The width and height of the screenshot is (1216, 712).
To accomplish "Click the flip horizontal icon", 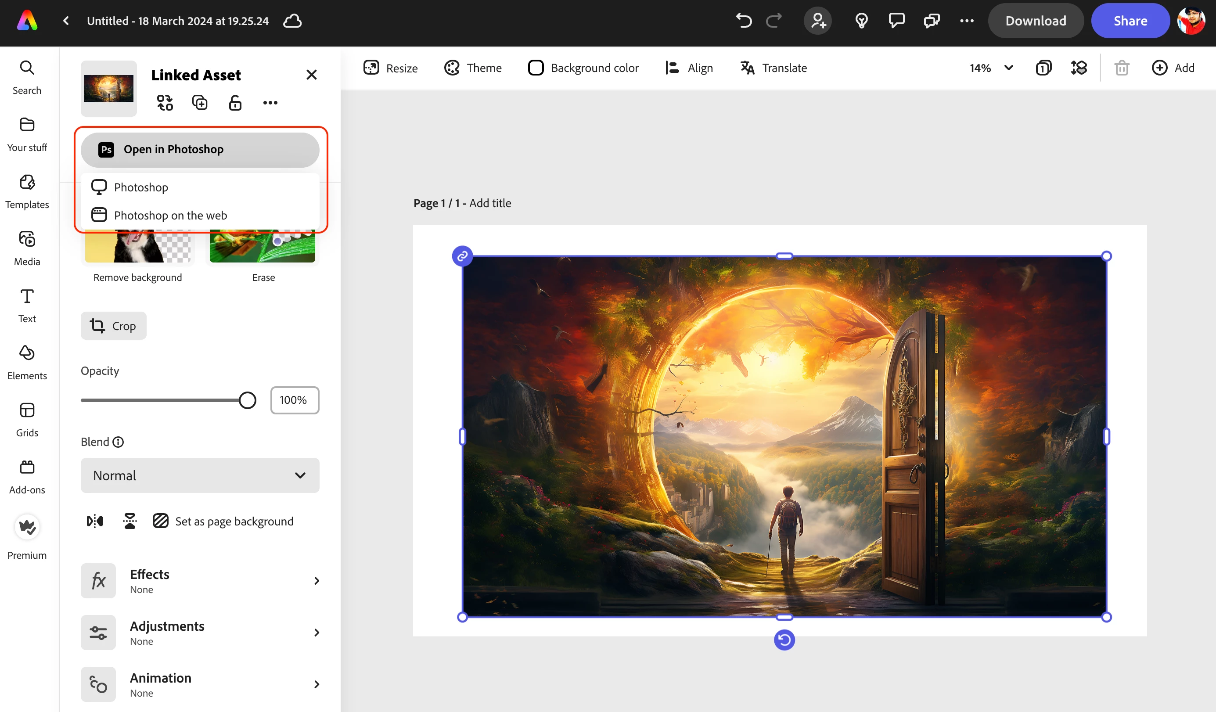I will point(94,521).
